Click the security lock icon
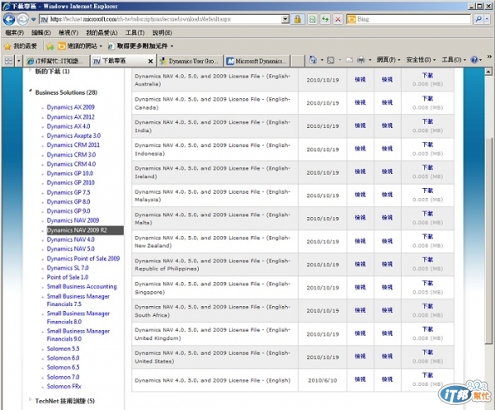 [297, 19]
